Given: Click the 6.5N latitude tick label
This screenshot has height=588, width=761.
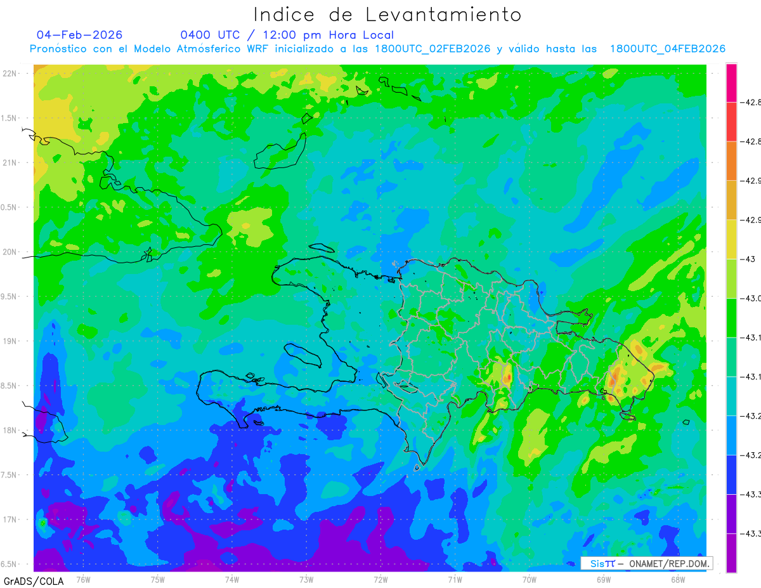Looking at the screenshot, I should click(x=9, y=564).
